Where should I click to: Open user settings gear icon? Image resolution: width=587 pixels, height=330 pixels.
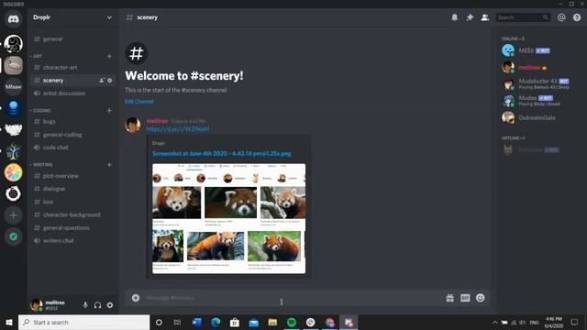pyautogui.click(x=110, y=305)
